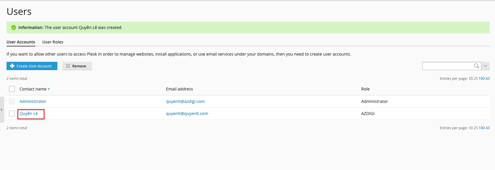Viewport: 495px width, 170px height.
Task: Show All entries per page at top
Action: pyautogui.click(x=487, y=79)
